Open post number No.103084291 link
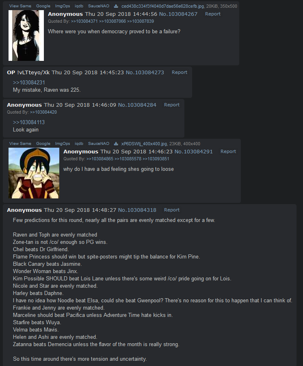 pos(194,151)
